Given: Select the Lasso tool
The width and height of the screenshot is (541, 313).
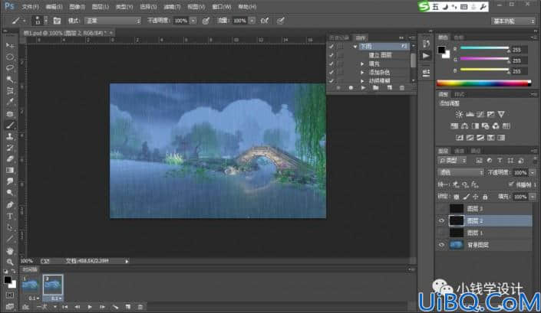Looking at the screenshot, I should point(10,68).
